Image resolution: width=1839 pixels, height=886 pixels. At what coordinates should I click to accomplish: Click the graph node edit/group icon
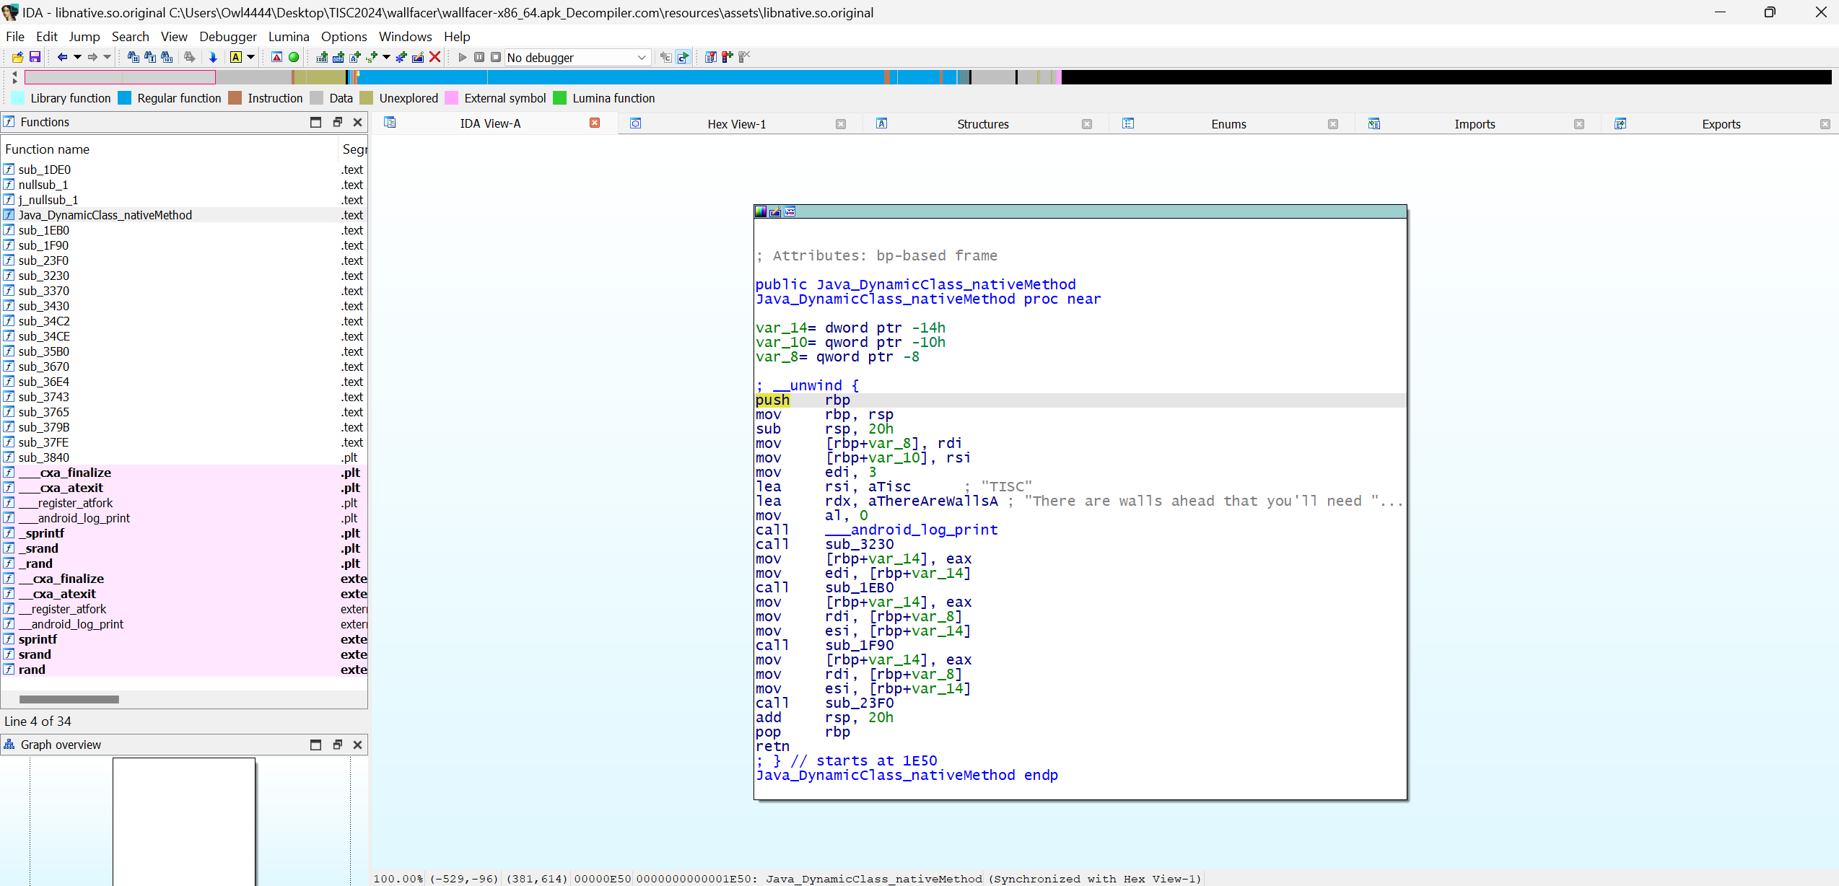click(x=775, y=211)
